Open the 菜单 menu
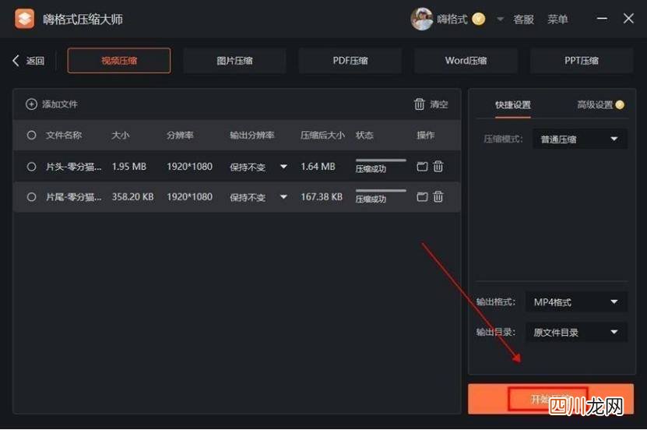This screenshot has height=430, width=647. 557,19
